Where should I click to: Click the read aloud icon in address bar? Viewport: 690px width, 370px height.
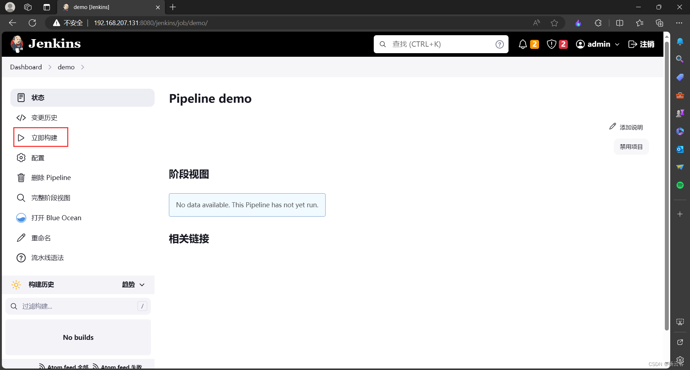[x=536, y=23]
